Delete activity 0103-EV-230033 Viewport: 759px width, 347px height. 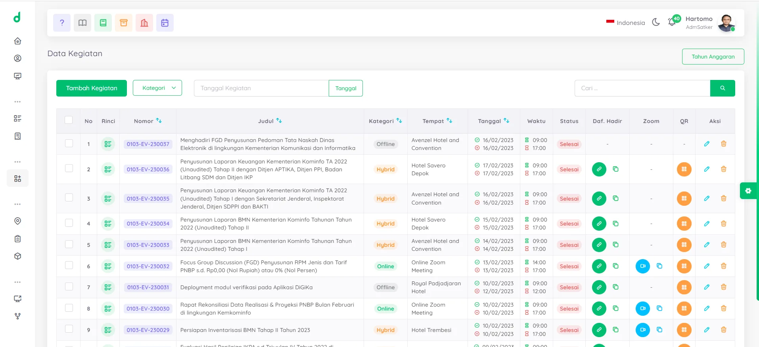click(x=724, y=245)
